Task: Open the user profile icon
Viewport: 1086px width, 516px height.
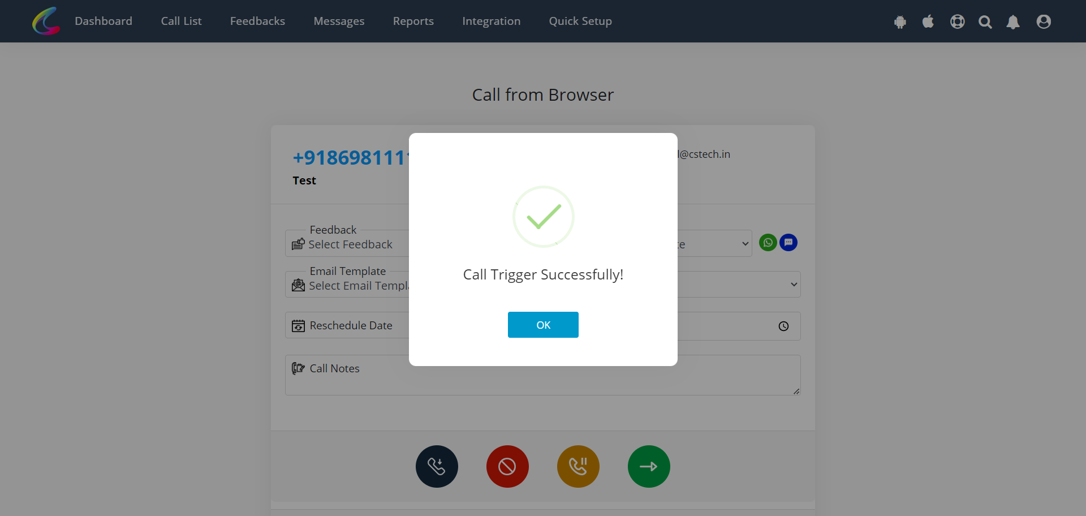Action: (1044, 21)
